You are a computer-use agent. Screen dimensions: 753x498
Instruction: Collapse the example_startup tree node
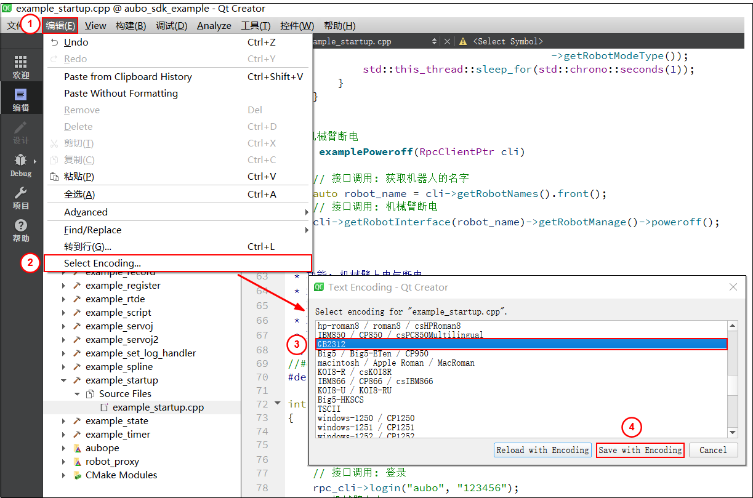point(64,380)
